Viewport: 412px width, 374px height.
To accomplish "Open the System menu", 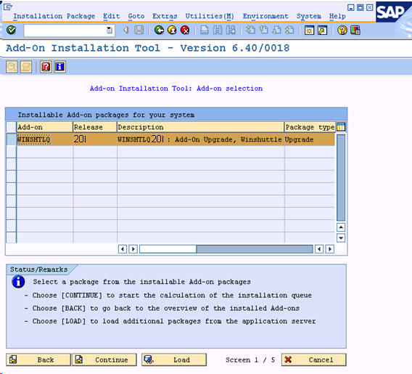I will point(309,16).
